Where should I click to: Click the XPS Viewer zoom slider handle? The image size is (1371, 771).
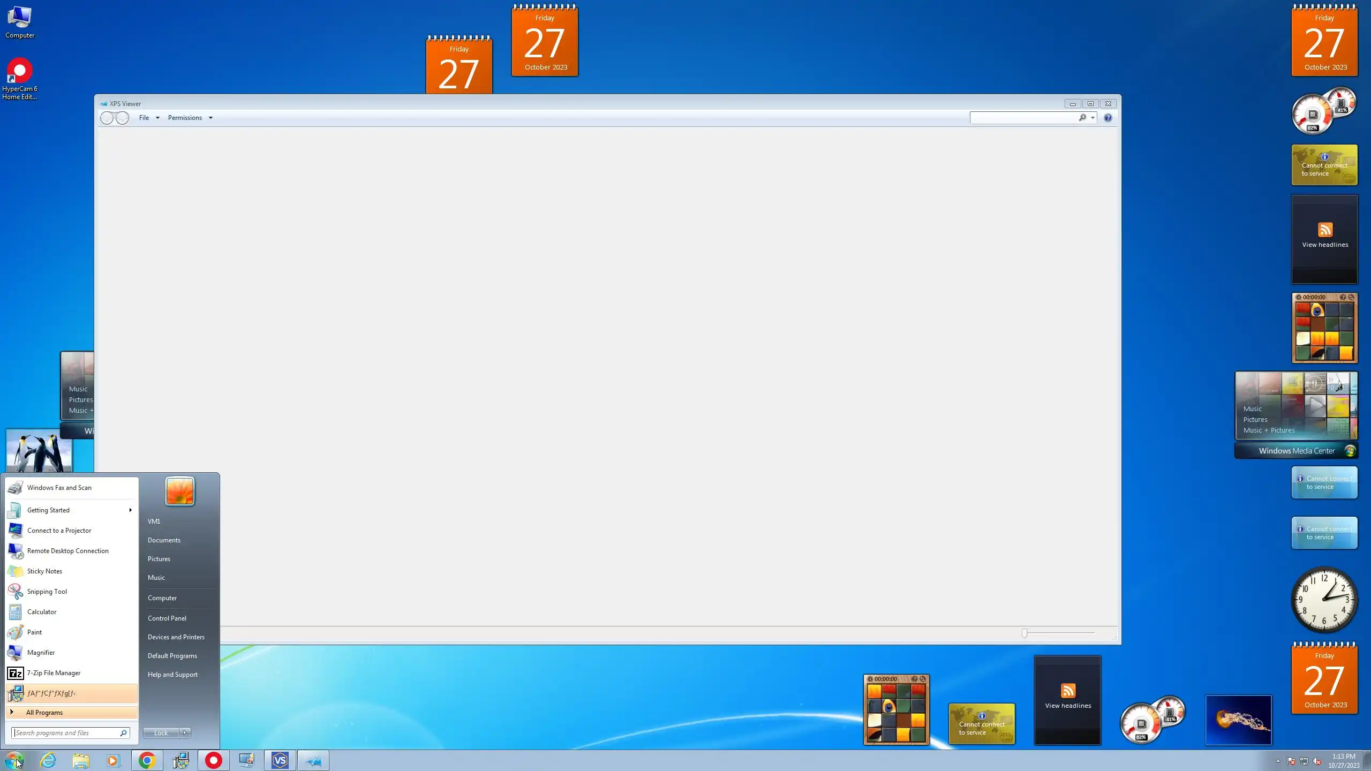coord(1025,633)
